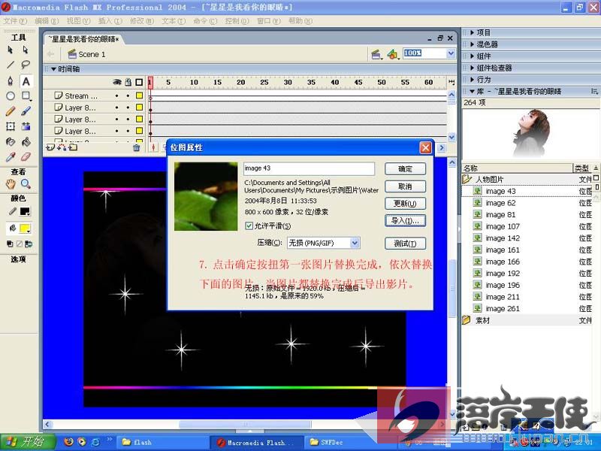Click the back arrow beside Scene 1
Viewport: 601px width, 451px height.
click(x=51, y=54)
